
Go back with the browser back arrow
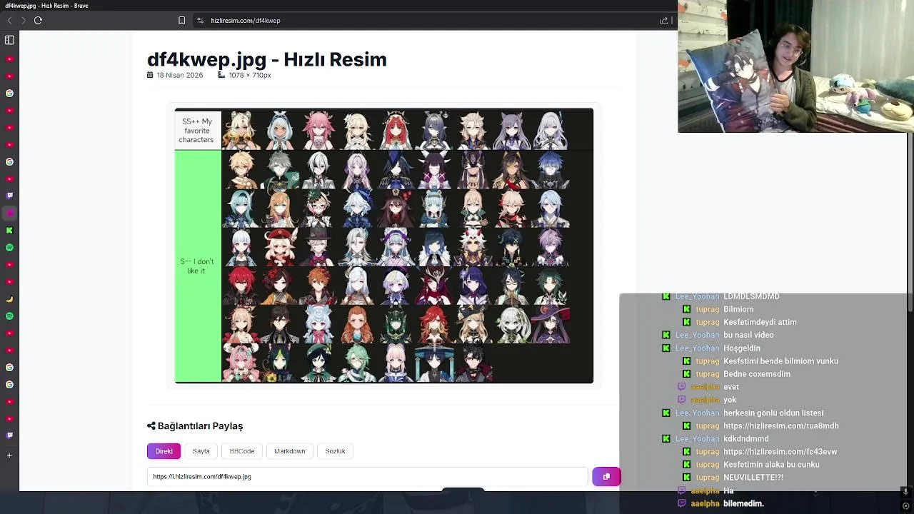[9, 20]
